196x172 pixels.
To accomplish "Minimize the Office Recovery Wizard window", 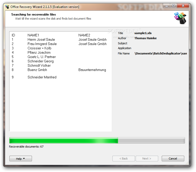I will 167,6.
